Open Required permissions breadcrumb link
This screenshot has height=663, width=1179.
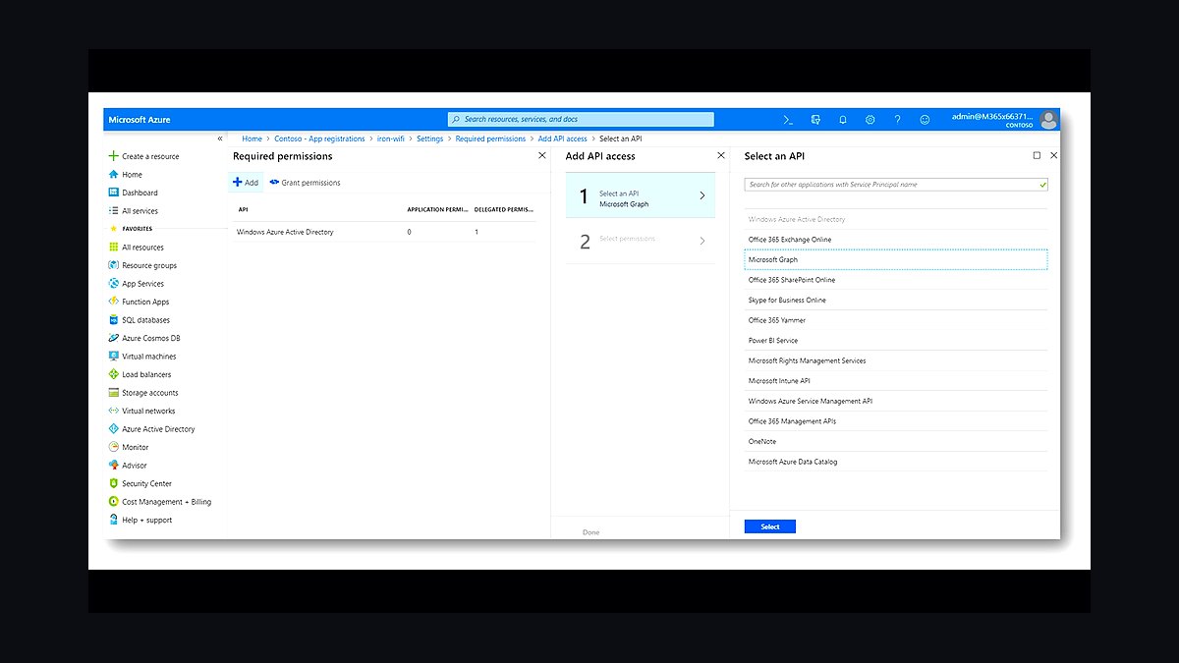coord(490,138)
